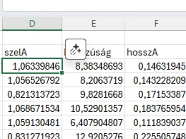Select the cell showing 0,821313723
The width and height of the screenshot is (186, 139).
pyautogui.click(x=32, y=94)
